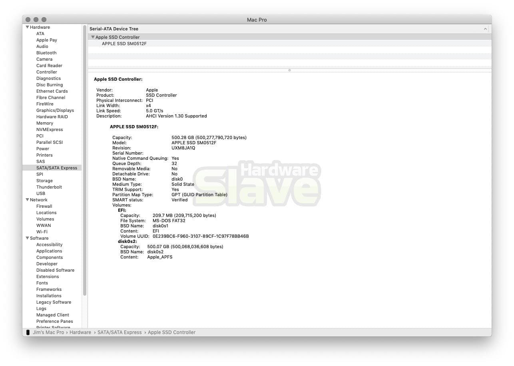Select FireWire in the sidebar
The height and width of the screenshot is (366, 514).
[x=45, y=104]
